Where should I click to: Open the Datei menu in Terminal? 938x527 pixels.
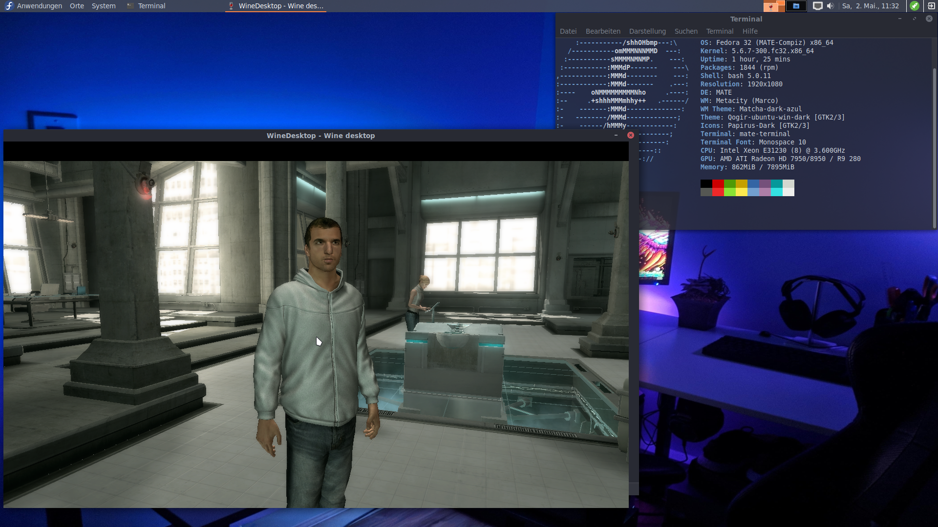568,31
